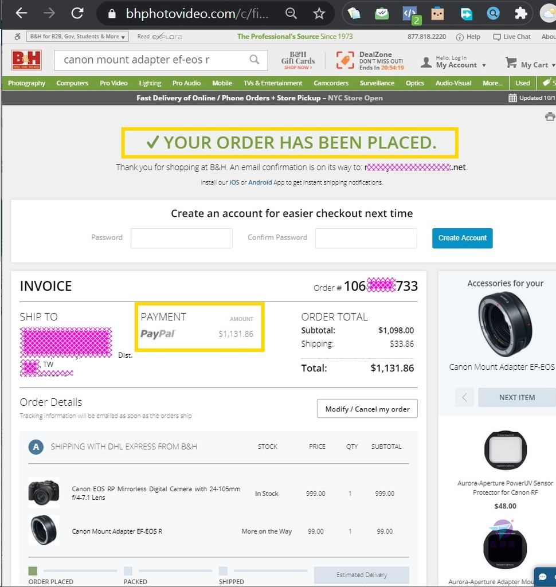Open the More... category menu
Viewport: 556px width, 587px height.
493,83
